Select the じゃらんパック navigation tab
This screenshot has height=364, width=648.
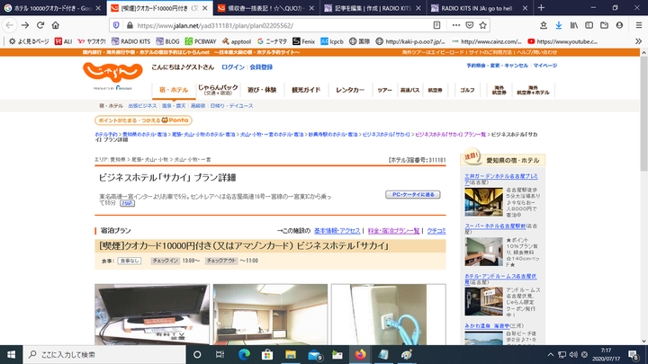218,90
